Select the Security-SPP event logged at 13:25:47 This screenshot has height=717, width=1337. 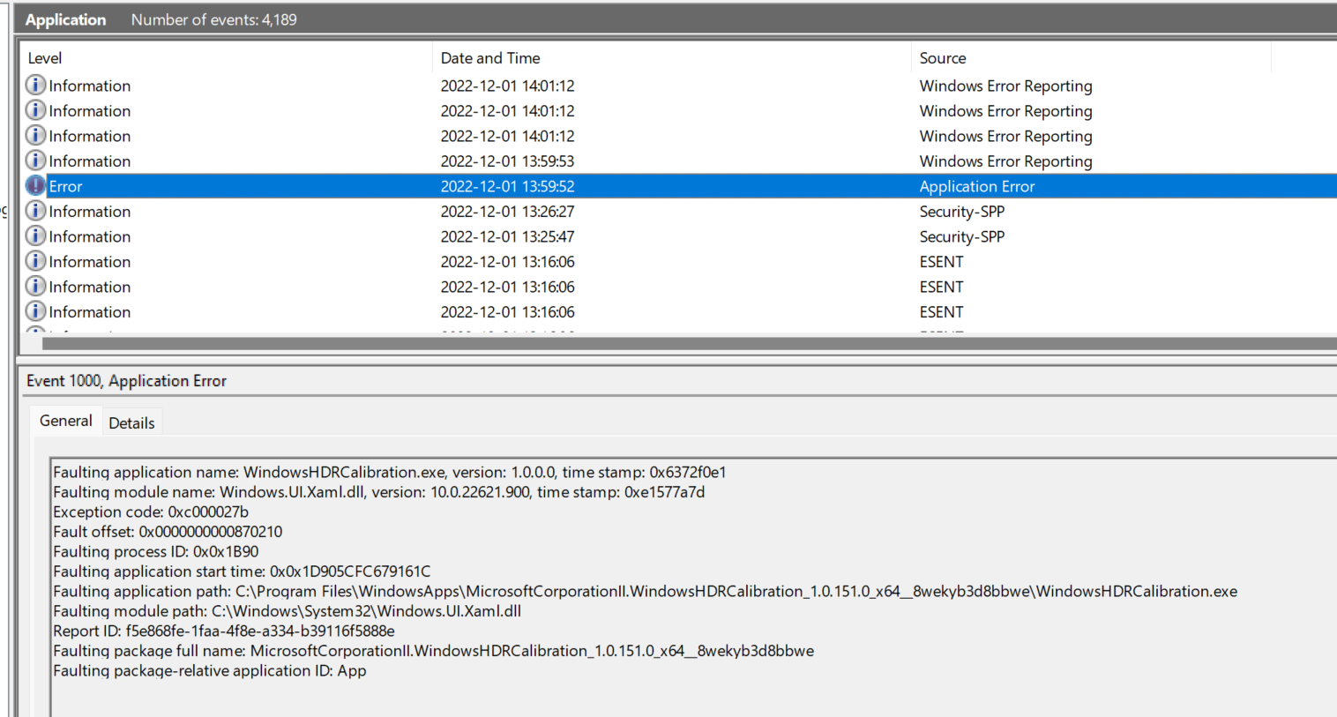coord(961,236)
